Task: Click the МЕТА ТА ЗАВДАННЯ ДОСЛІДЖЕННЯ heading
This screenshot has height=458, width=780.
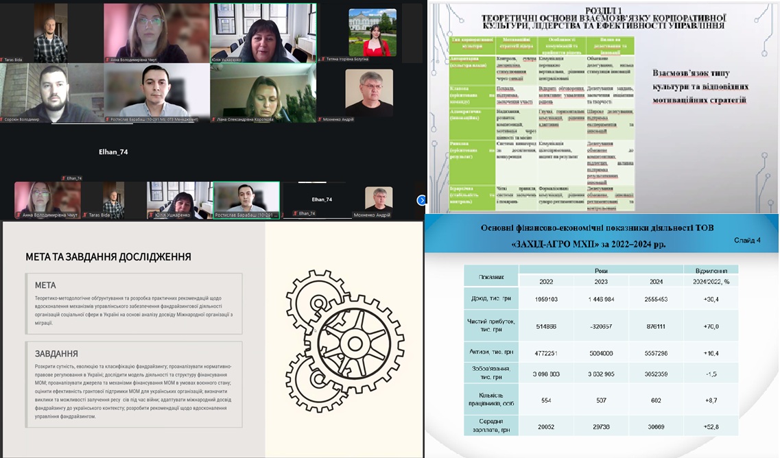Action: coord(108,257)
